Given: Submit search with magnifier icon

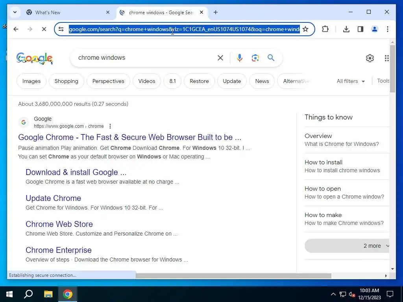Looking at the screenshot, I should [271, 58].
